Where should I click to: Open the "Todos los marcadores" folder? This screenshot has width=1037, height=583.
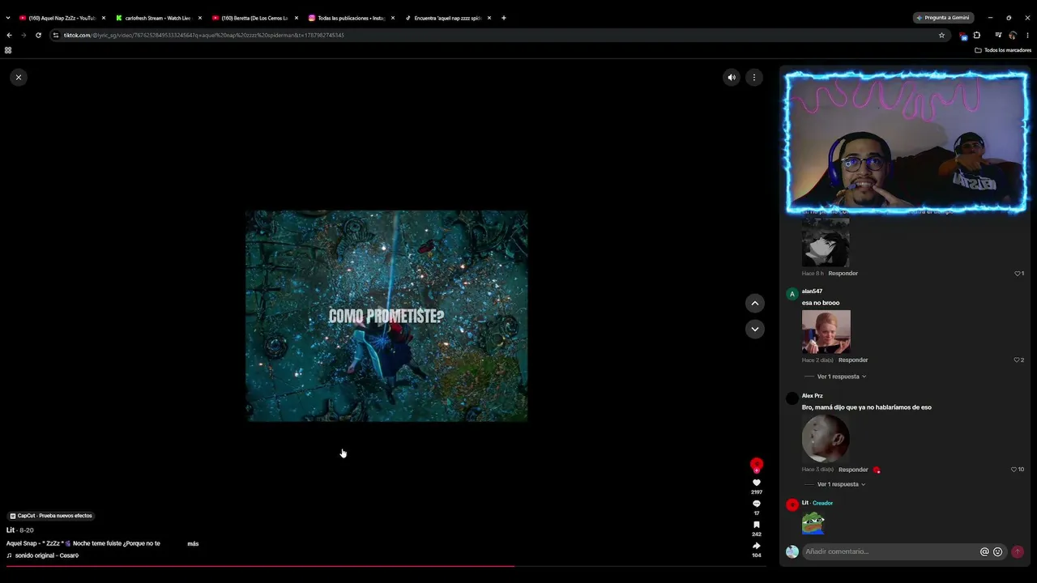1003,50
